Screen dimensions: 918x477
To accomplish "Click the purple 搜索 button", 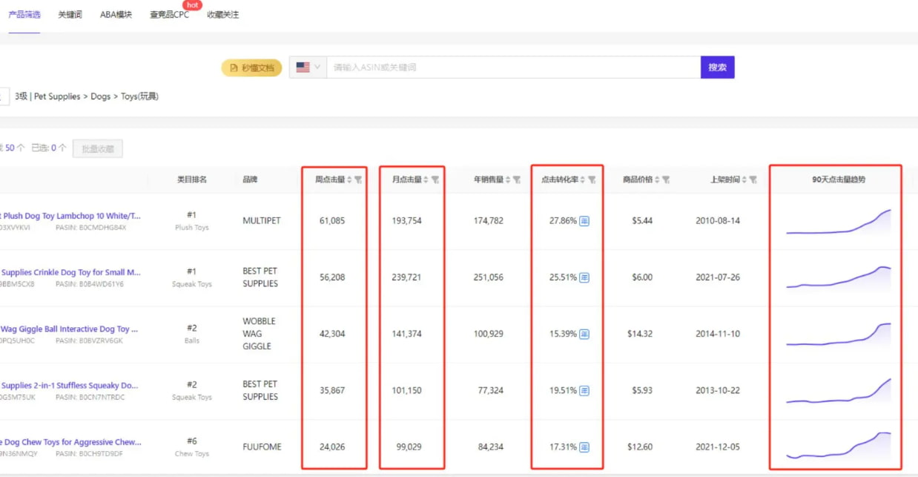I will tap(717, 68).
